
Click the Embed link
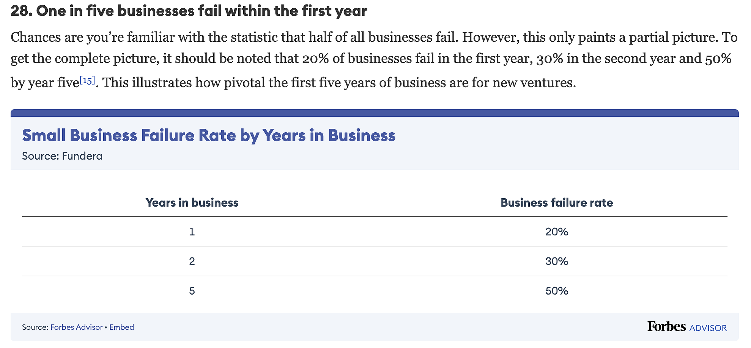(x=121, y=327)
